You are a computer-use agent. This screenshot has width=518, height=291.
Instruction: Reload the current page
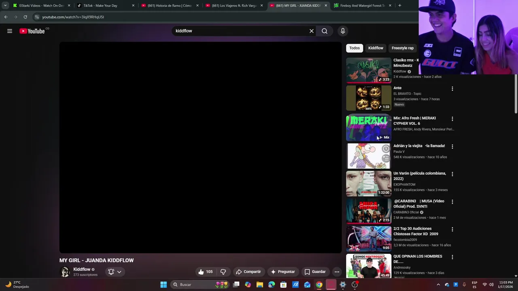pos(25,17)
